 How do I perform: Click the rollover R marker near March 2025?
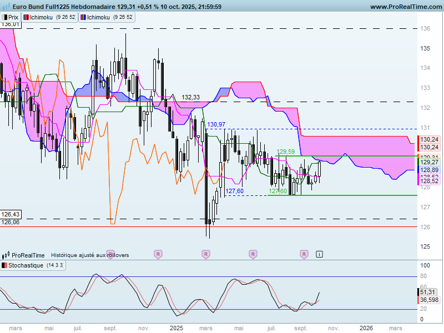click(206, 254)
